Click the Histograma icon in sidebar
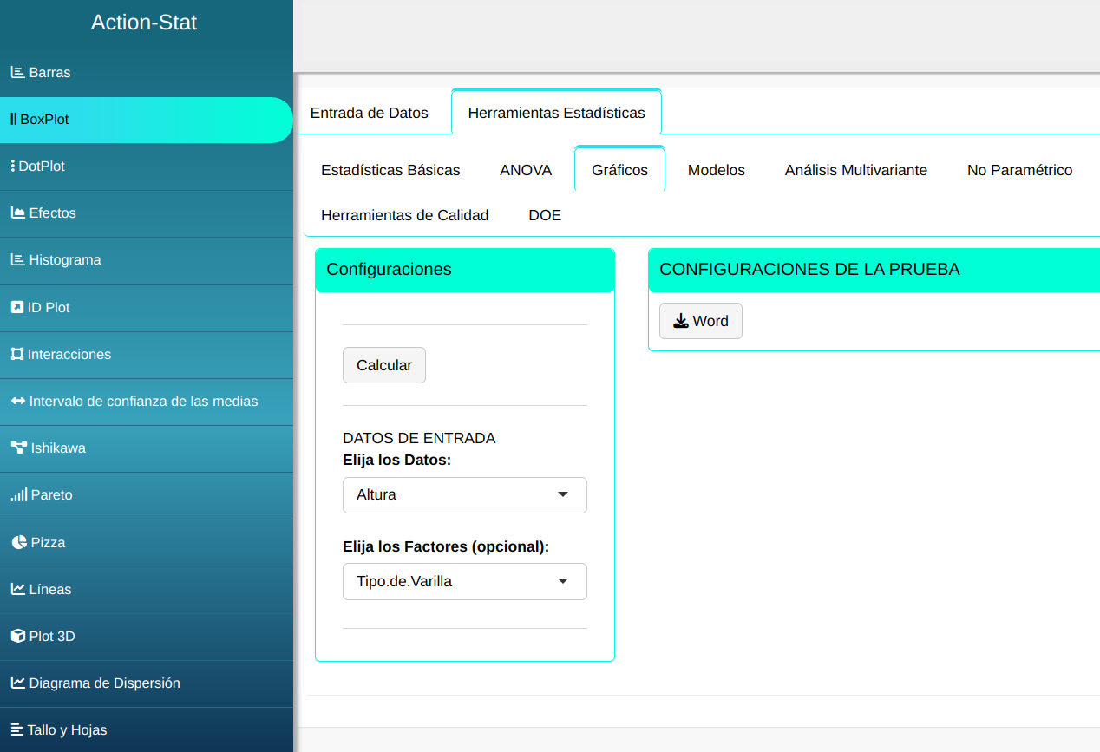The image size is (1100, 752). 17,260
